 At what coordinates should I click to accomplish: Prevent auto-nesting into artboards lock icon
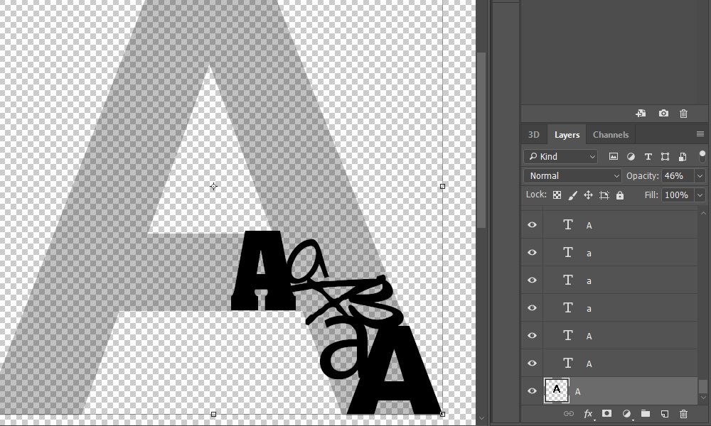[x=604, y=195]
